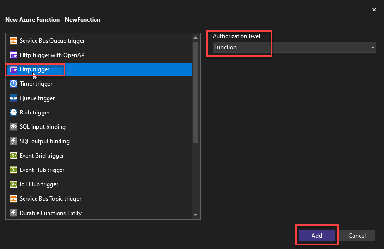
Task: Pick Service Bus Topic trigger template
Action: (x=50, y=199)
